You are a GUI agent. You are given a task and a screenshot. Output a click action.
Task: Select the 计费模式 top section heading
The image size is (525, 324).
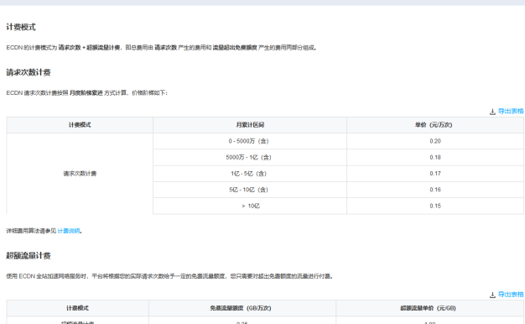pos(21,27)
